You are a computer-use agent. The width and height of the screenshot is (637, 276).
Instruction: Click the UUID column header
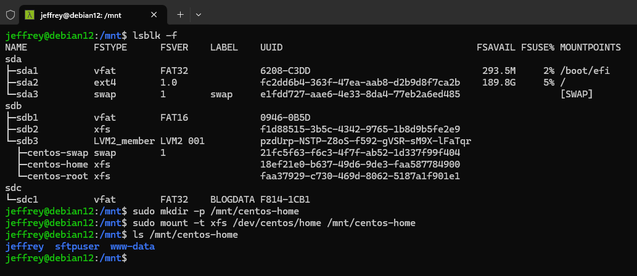point(271,47)
